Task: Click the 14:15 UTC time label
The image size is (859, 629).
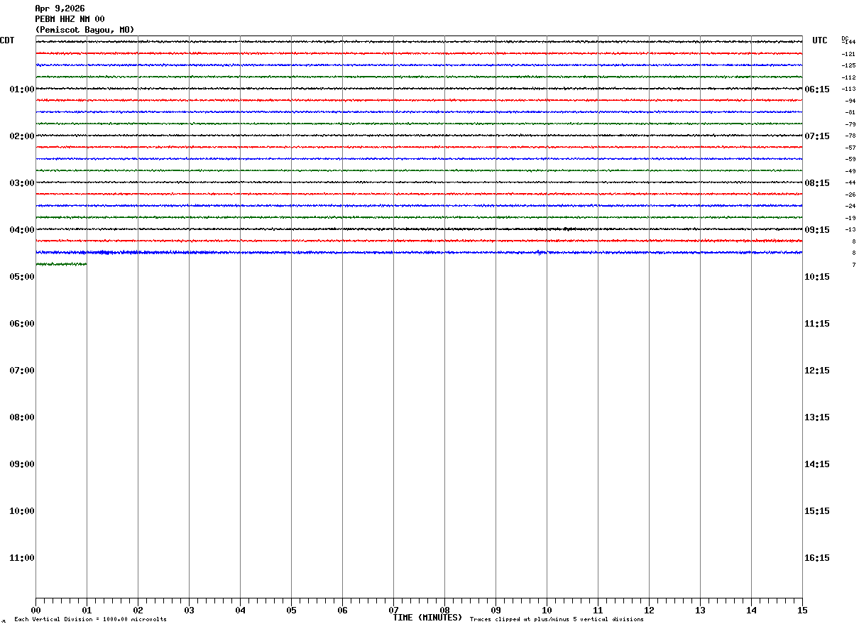Action: pos(817,464)
